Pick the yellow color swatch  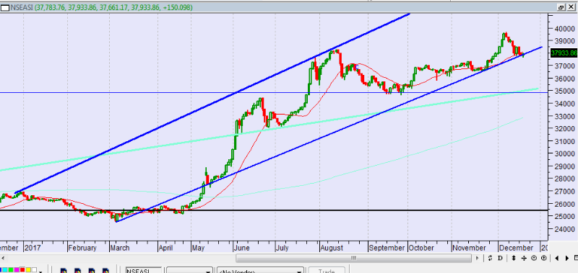(x=29, y=270)
